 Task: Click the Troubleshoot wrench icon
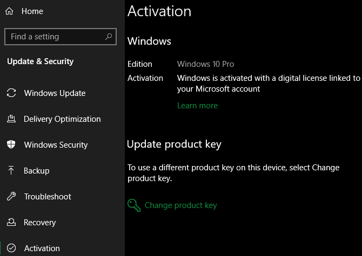[x=11, y=197]
